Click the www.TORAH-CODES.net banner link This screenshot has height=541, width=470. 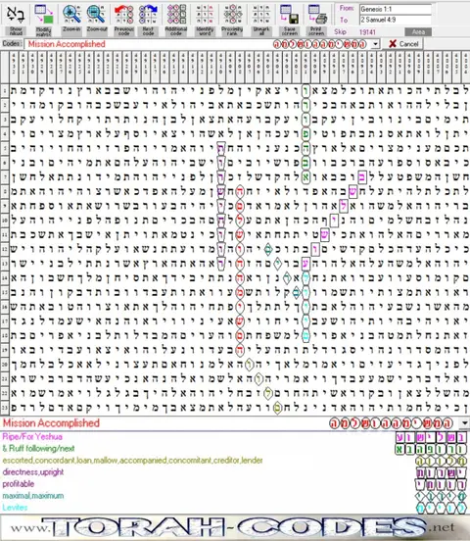click(235, 527)
